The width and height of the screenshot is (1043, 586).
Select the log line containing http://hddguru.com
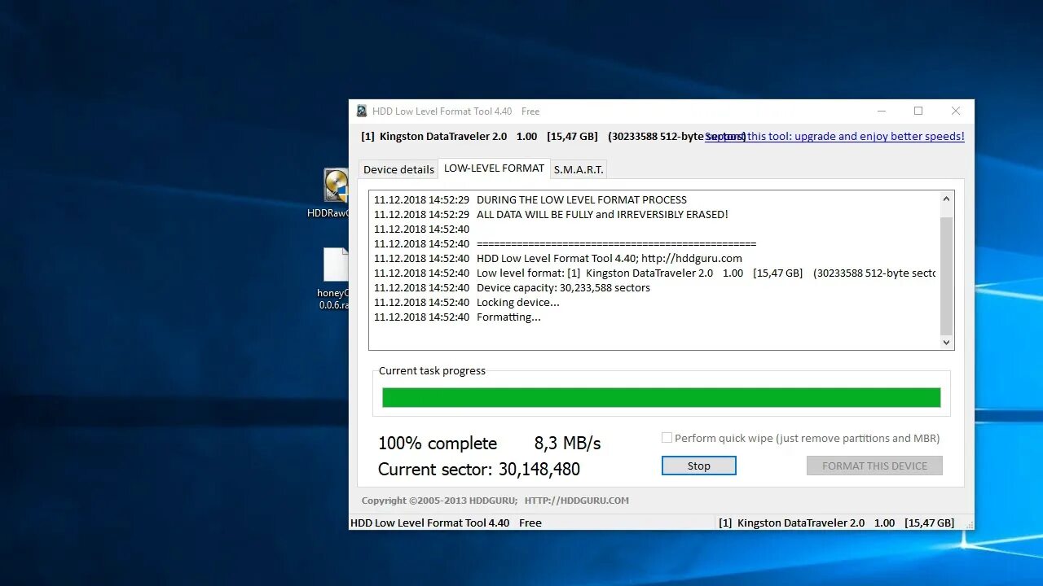(558, 259)
